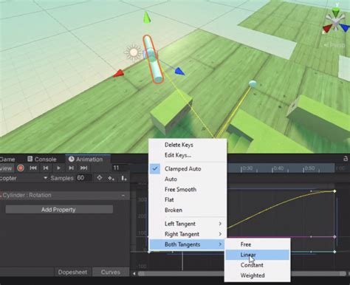Click the current frame number field showing 11
Viewport: 350px width, 285px height.
click(x=120, y=168)
